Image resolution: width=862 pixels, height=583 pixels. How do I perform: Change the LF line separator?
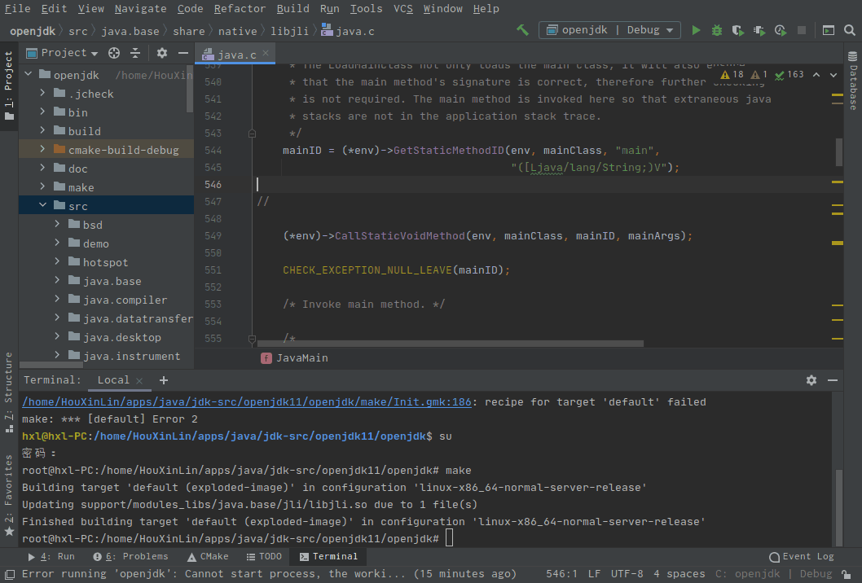[x=594, y=574]
